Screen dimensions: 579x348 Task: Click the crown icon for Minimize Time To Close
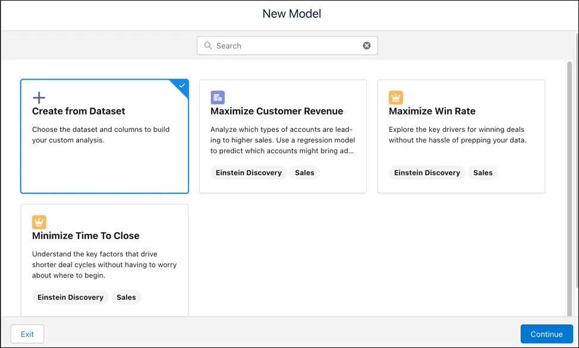[x=39, y=222]
